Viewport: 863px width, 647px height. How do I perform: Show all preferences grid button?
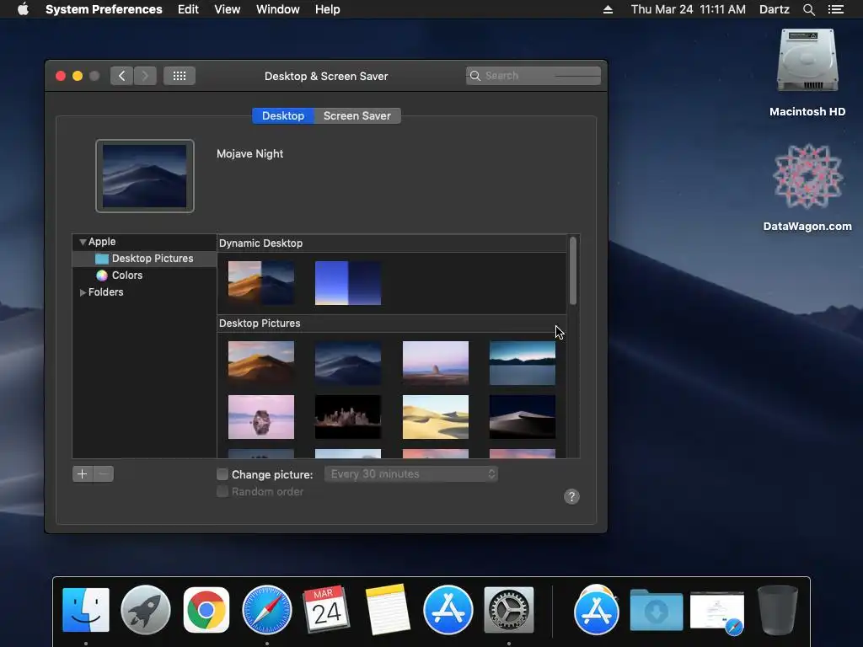point(180,76)
